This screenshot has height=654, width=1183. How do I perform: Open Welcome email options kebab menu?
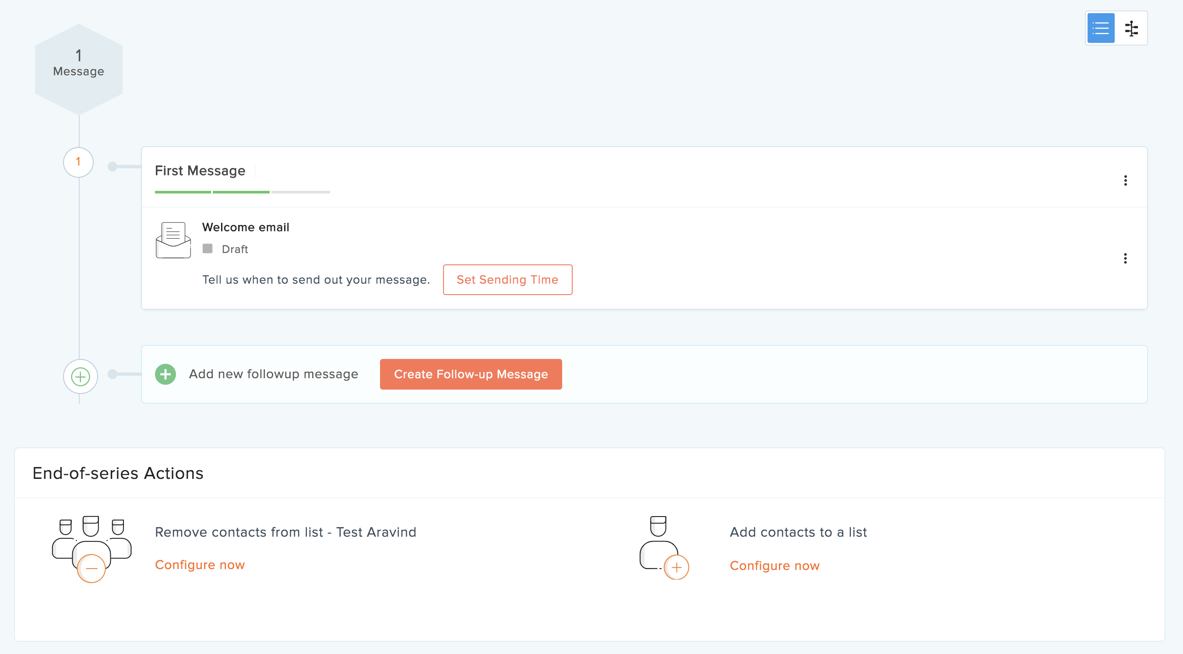coord(1125,259)
